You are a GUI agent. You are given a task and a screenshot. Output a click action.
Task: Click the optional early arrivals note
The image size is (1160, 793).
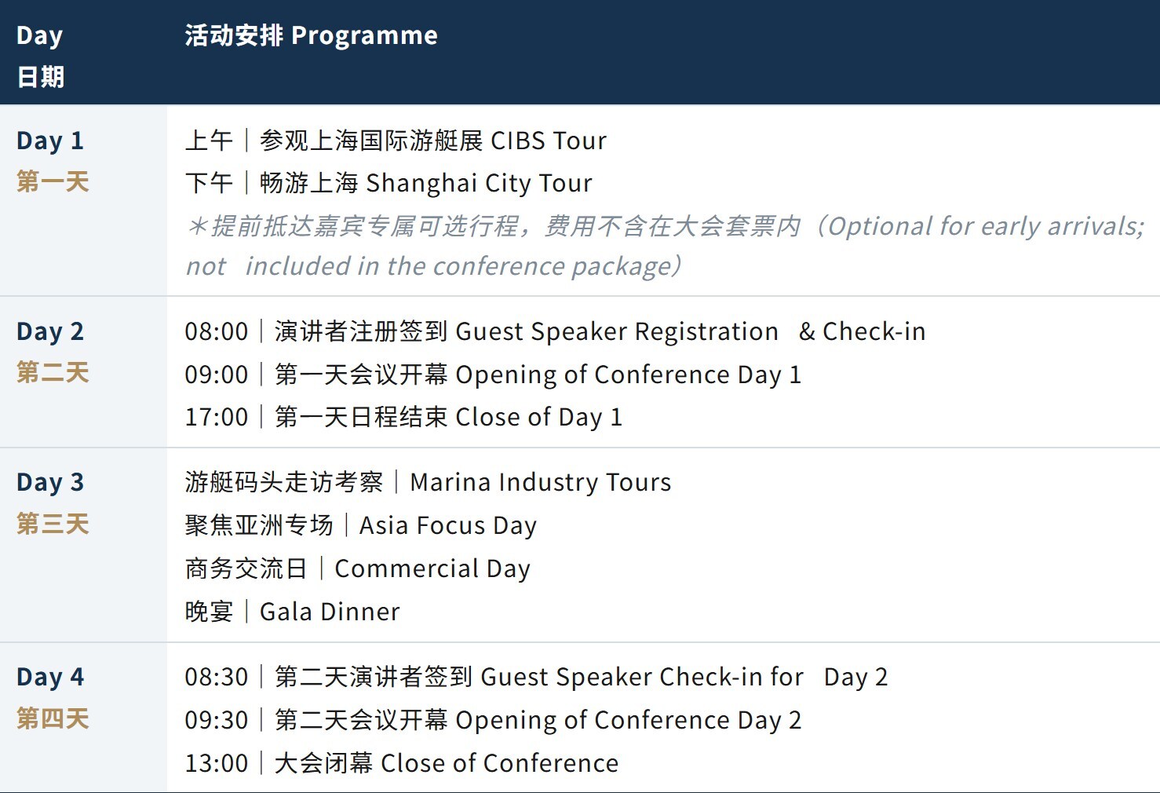665,246
